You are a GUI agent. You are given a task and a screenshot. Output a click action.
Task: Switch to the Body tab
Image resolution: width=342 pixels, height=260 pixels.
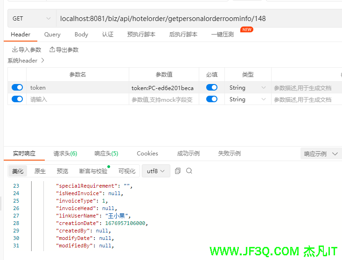pyautogui.click(x=81, y=35)
